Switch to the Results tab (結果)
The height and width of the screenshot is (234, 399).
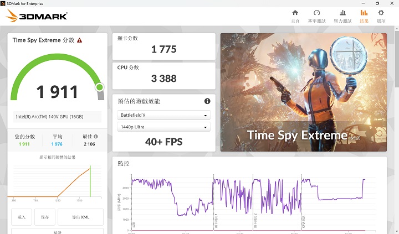point(364,16)
